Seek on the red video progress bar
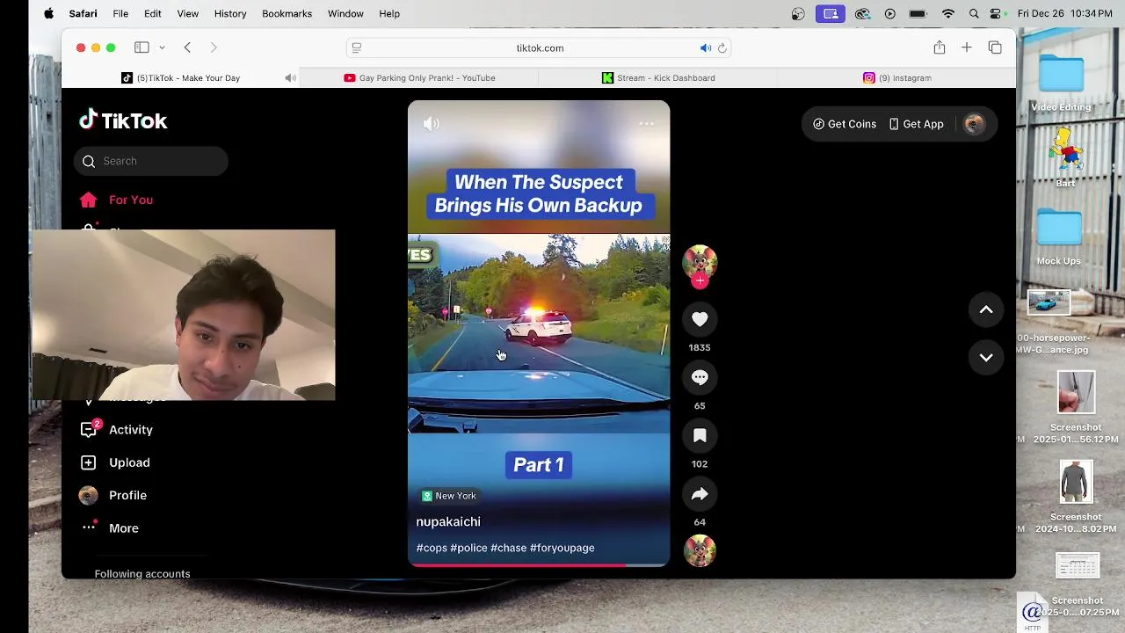 point(539,565)
